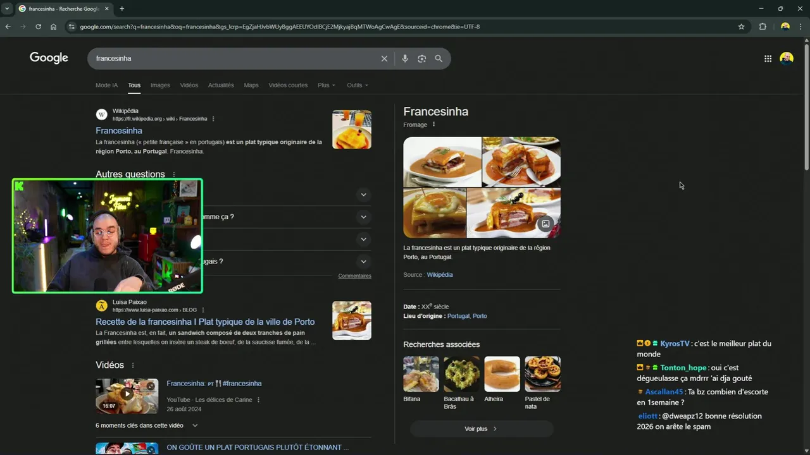Viewport: 810px width, 455px height.
Task: Switch to the Vidéos tab
Action: (x=189, y=85)
